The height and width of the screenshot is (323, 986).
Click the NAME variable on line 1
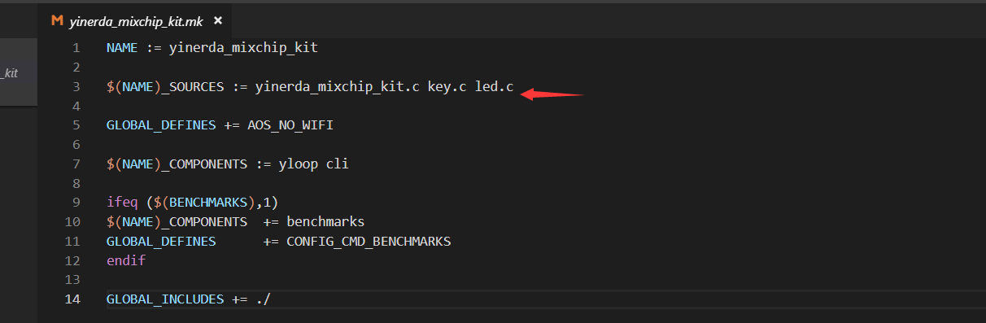click(122, 47)
